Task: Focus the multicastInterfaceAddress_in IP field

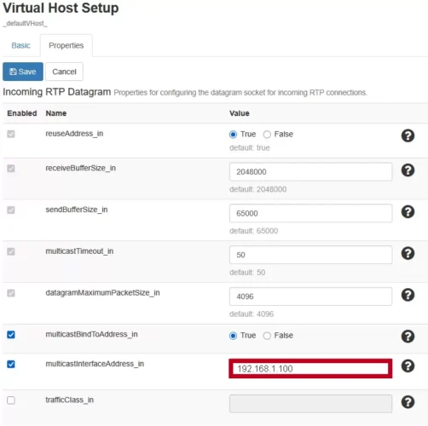Action: tap(310, 369)
